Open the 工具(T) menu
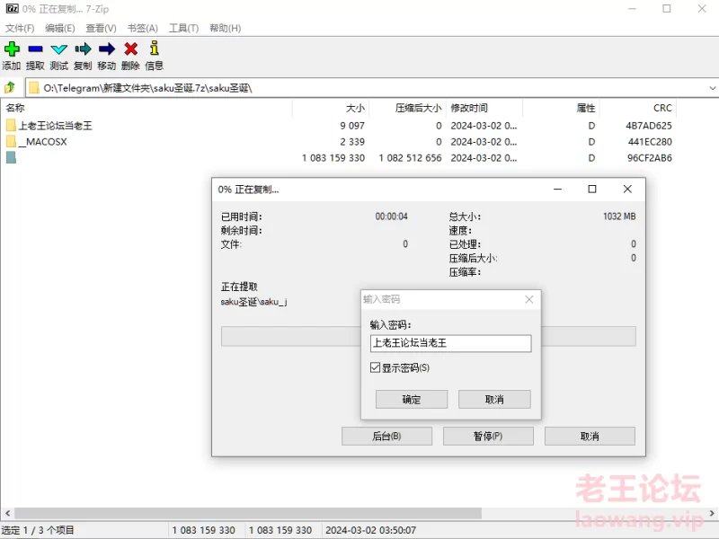The width and height of the screenshot is (719, 539). [184, 28]
